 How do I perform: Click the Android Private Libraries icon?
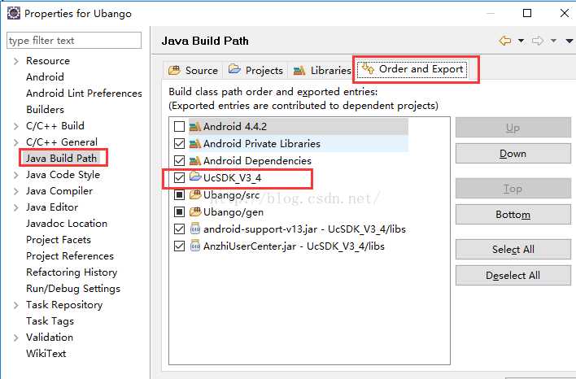click(x=195, y=144)
